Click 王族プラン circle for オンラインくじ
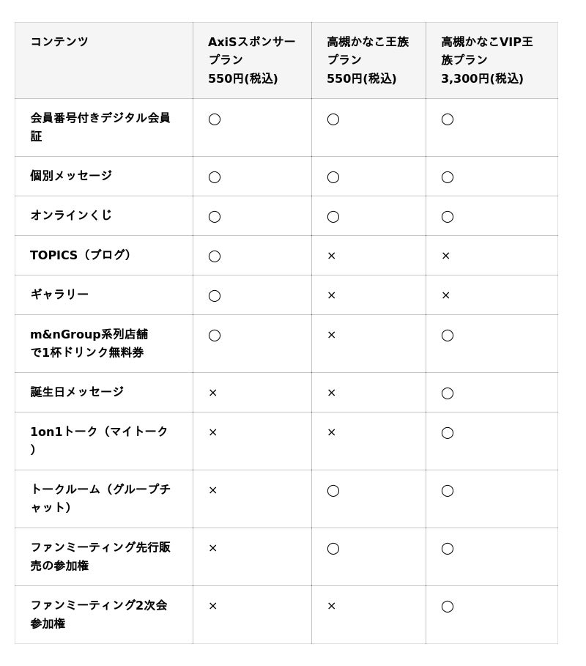 (x=333, y=216)
